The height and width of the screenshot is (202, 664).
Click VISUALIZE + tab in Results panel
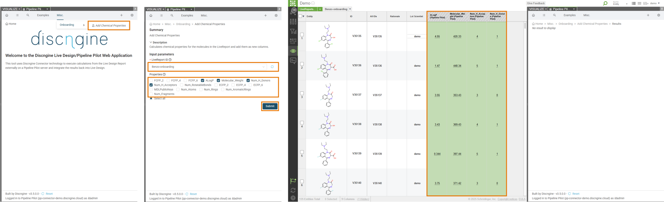(x=538, y=9)
